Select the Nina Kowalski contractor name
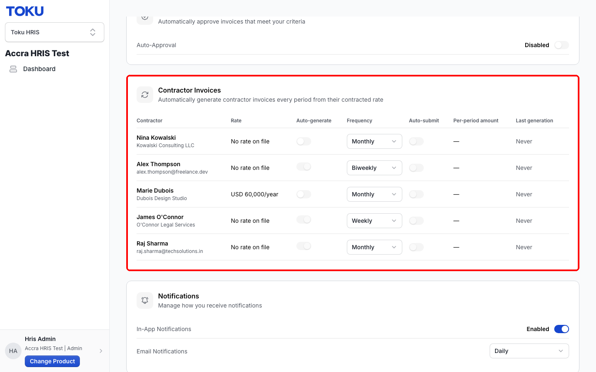 pos(156,138)
